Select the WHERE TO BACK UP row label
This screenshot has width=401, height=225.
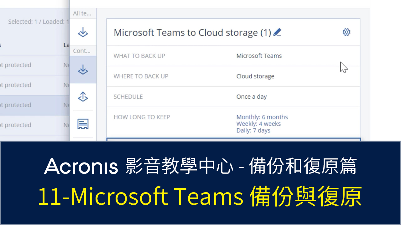[141, 76]
